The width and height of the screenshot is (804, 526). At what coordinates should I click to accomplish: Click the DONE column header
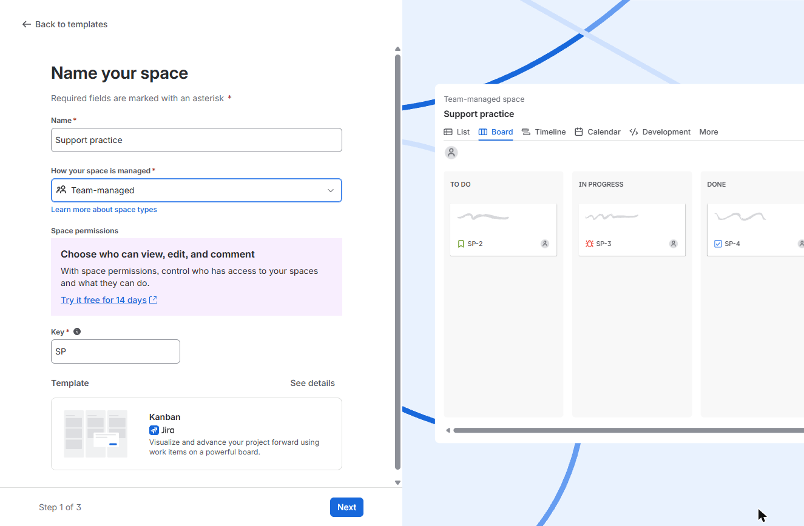point(717,184)
